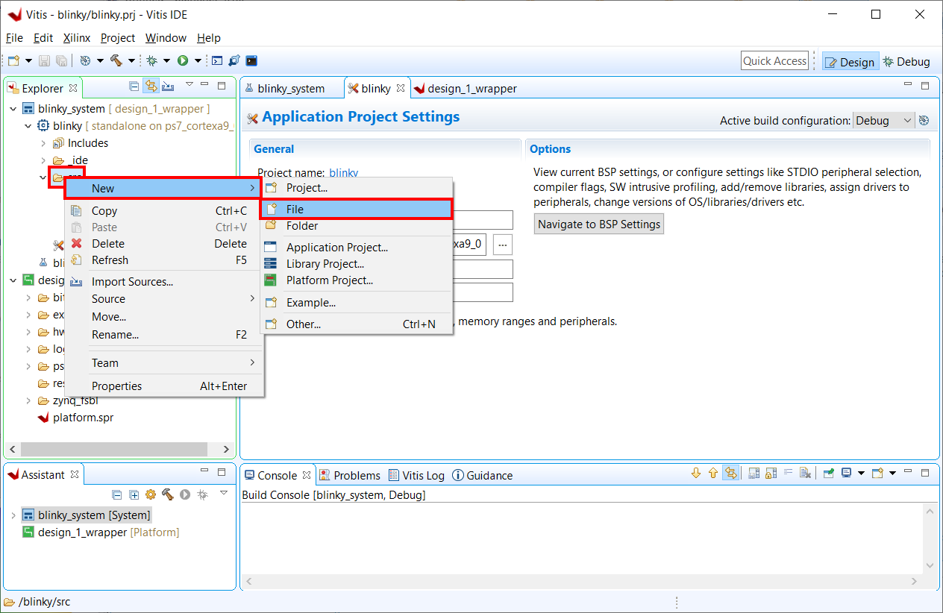Click the blinky project name link
The image size is (943, 613).
(343, 173)
